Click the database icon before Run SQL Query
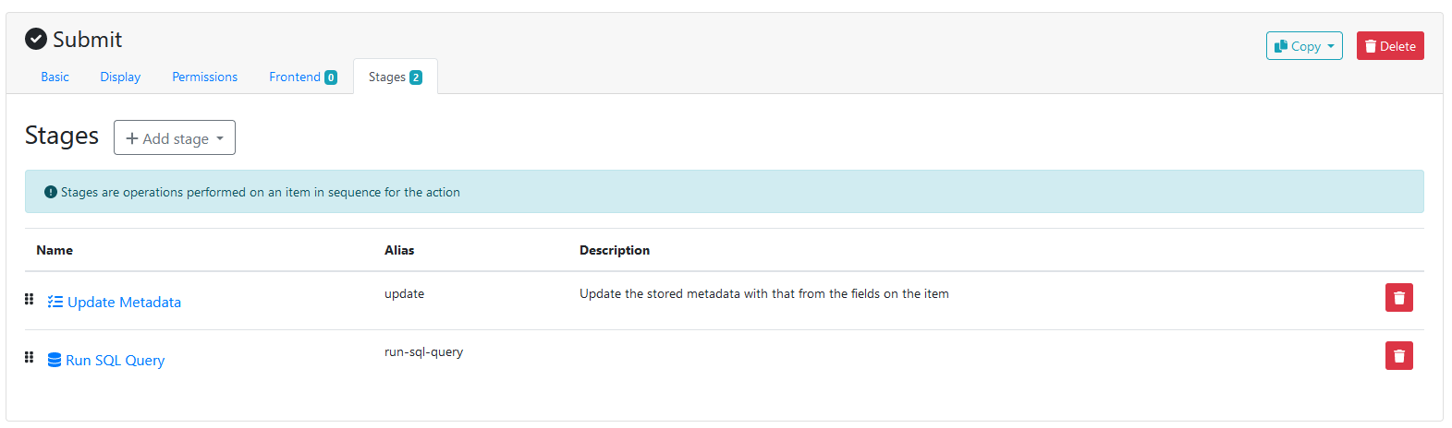This screenshot has height=428, width=1452. click(55, 360)
